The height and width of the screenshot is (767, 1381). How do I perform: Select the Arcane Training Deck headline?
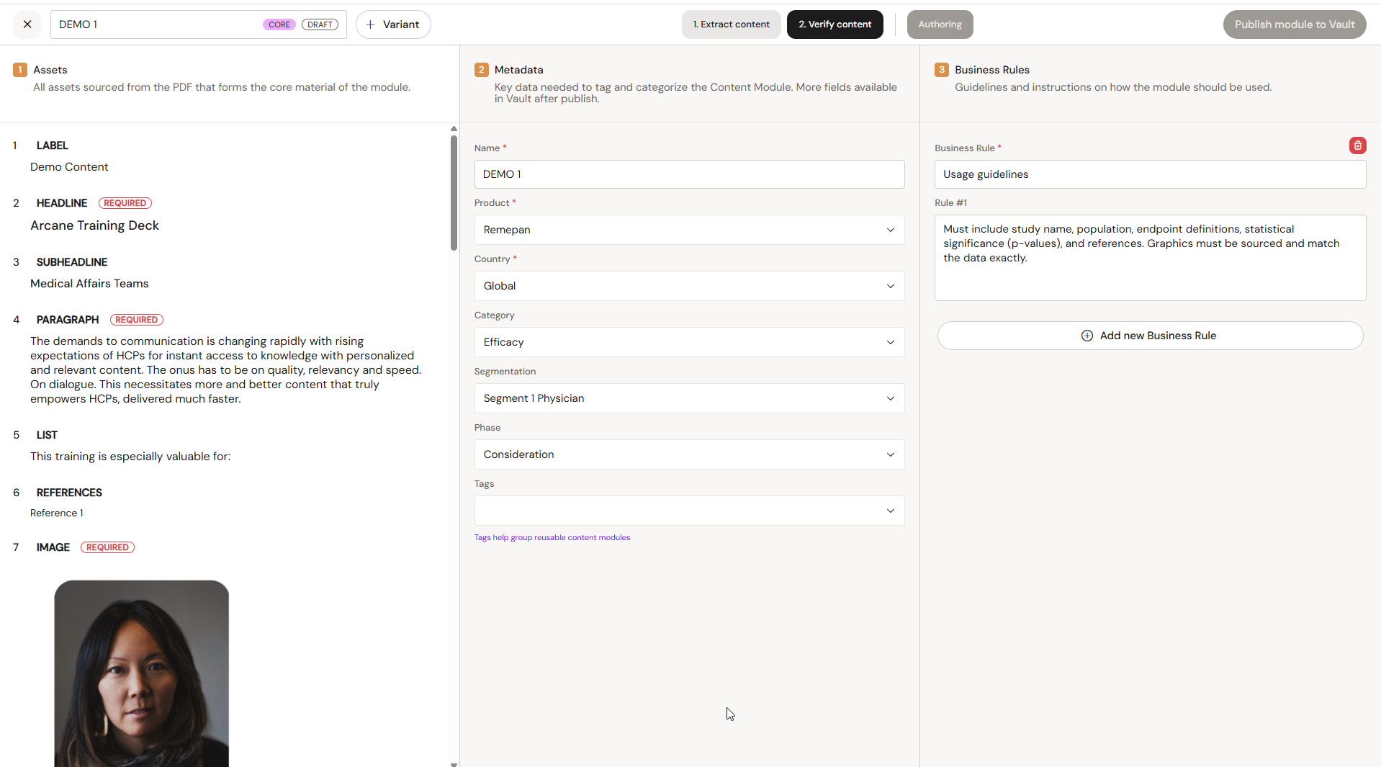pos(94,225)
